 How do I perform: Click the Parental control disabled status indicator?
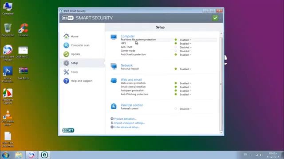pos(176,109)
